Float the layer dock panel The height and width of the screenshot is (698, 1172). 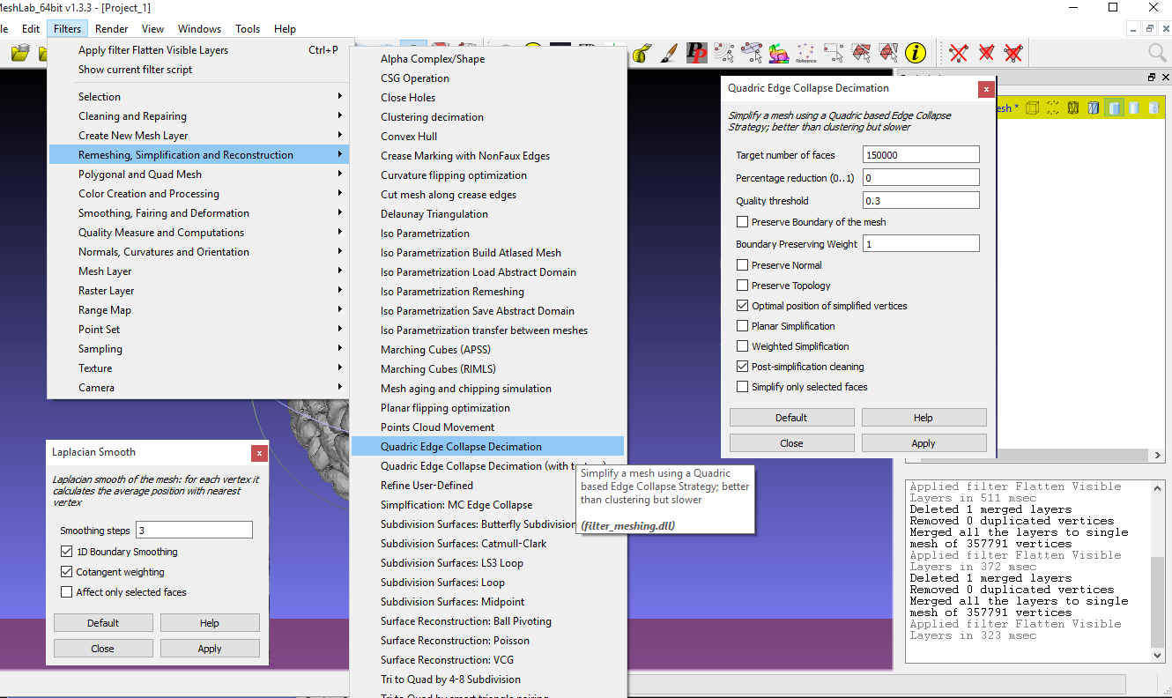point(1151,78)
